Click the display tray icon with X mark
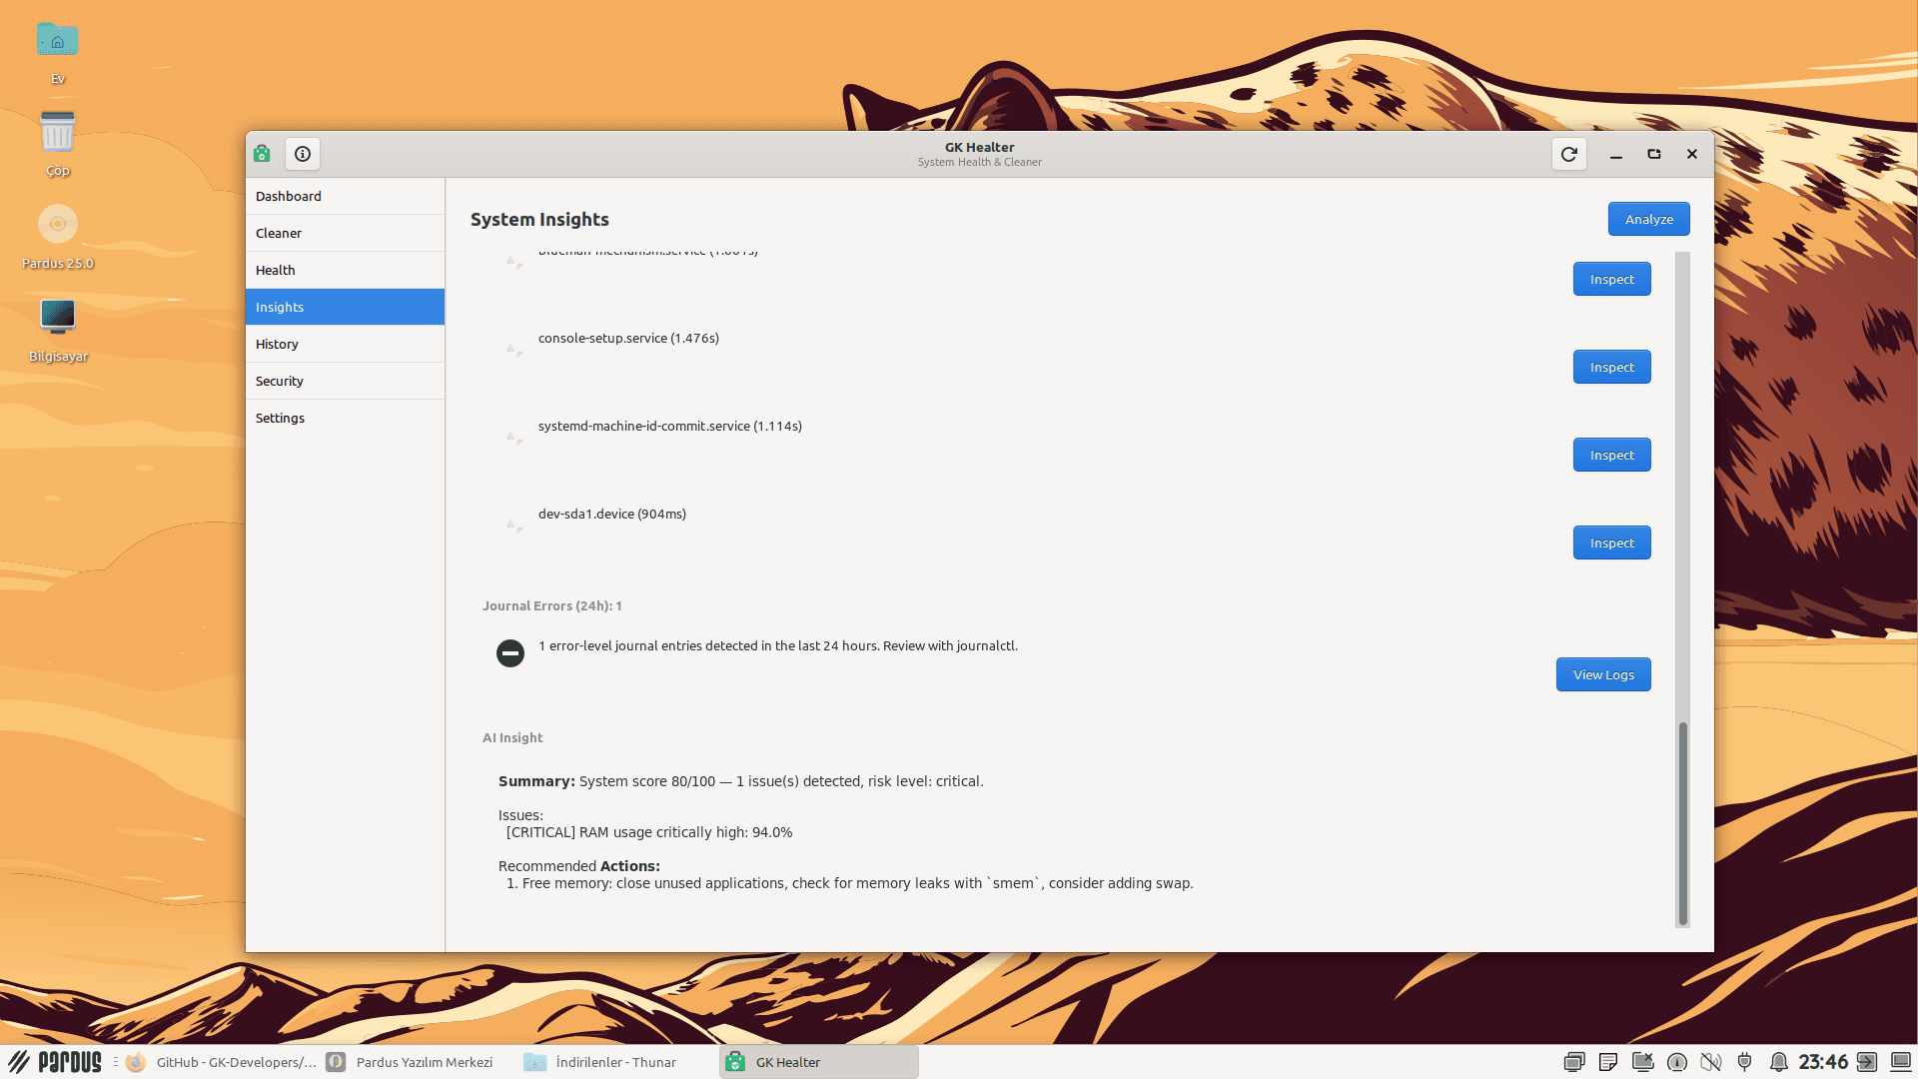The width and height of the screenshot is (1918, 1079). click(x=1642, y=1062)
